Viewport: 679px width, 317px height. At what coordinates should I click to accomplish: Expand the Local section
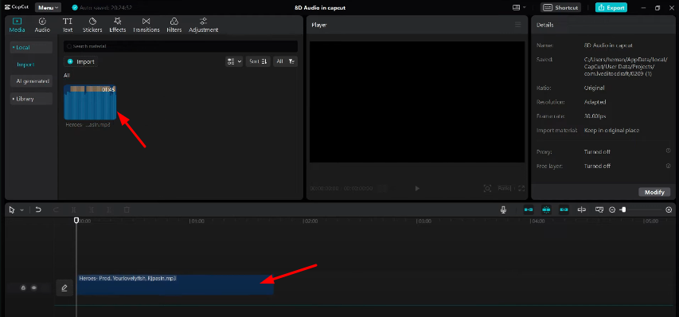31,47
